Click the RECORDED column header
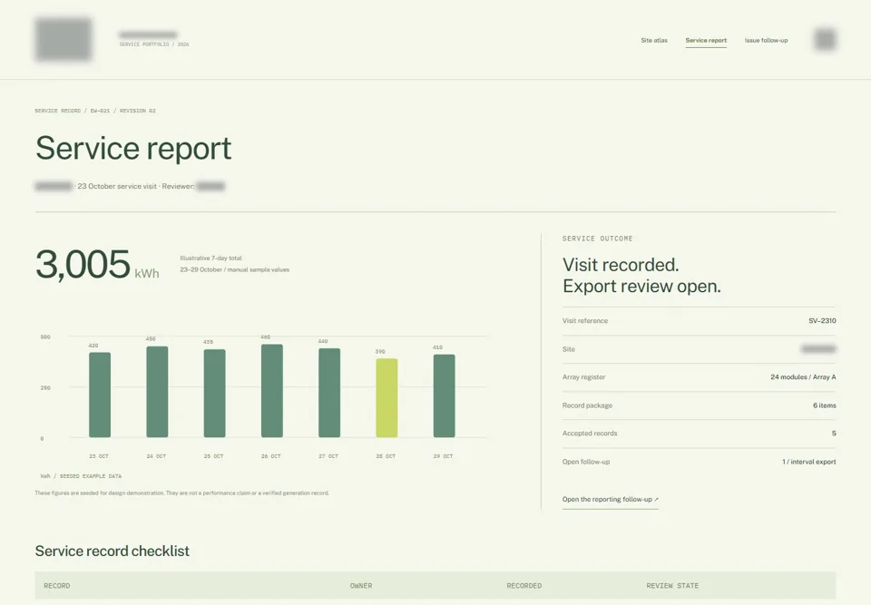The height and width of the screenshot is (605, 871). [x=524, y=586]
